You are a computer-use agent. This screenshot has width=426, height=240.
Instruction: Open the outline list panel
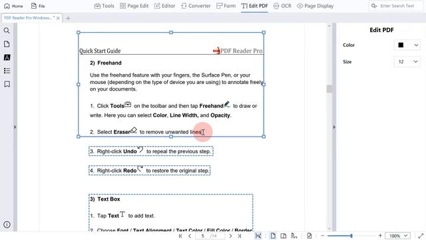pyautogui.click(x=7, y=71)
